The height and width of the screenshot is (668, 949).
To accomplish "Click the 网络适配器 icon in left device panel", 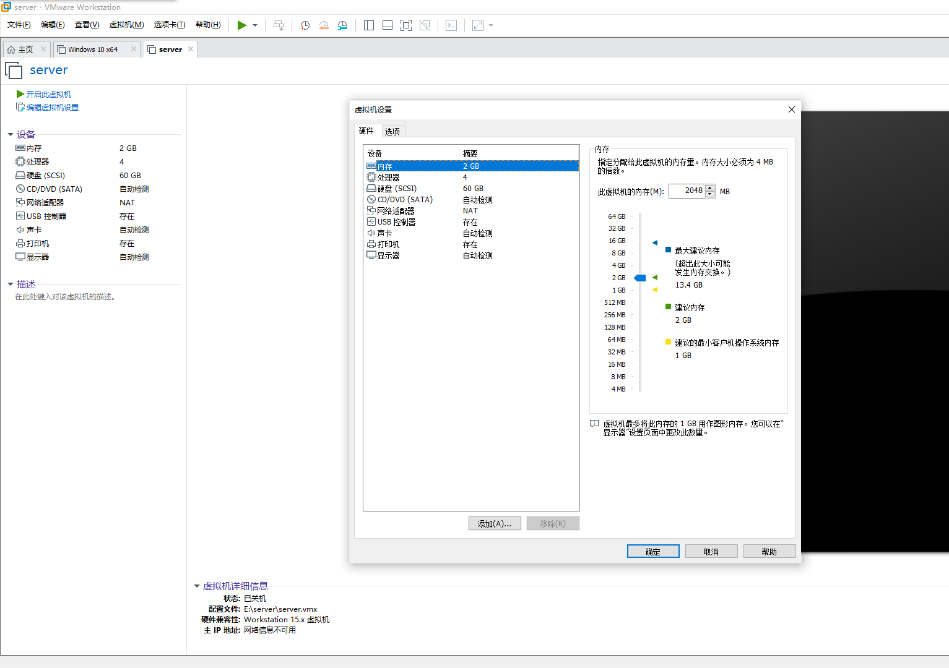I will click(20, 202).
